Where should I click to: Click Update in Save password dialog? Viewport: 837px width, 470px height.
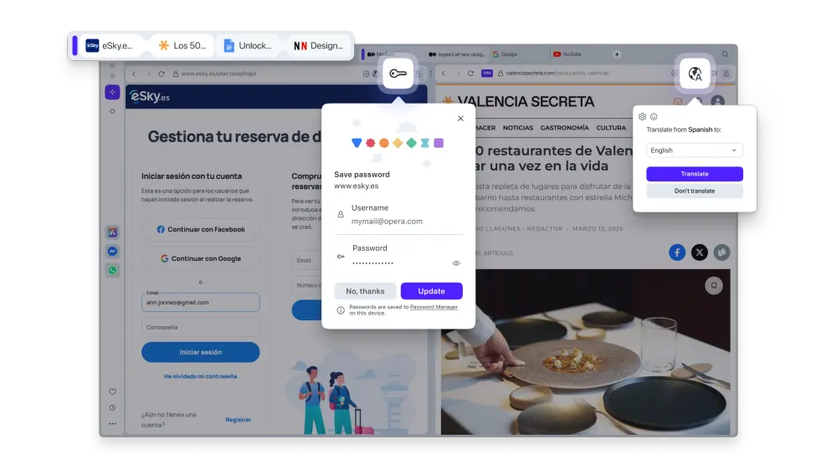click(x=431, y=291)
